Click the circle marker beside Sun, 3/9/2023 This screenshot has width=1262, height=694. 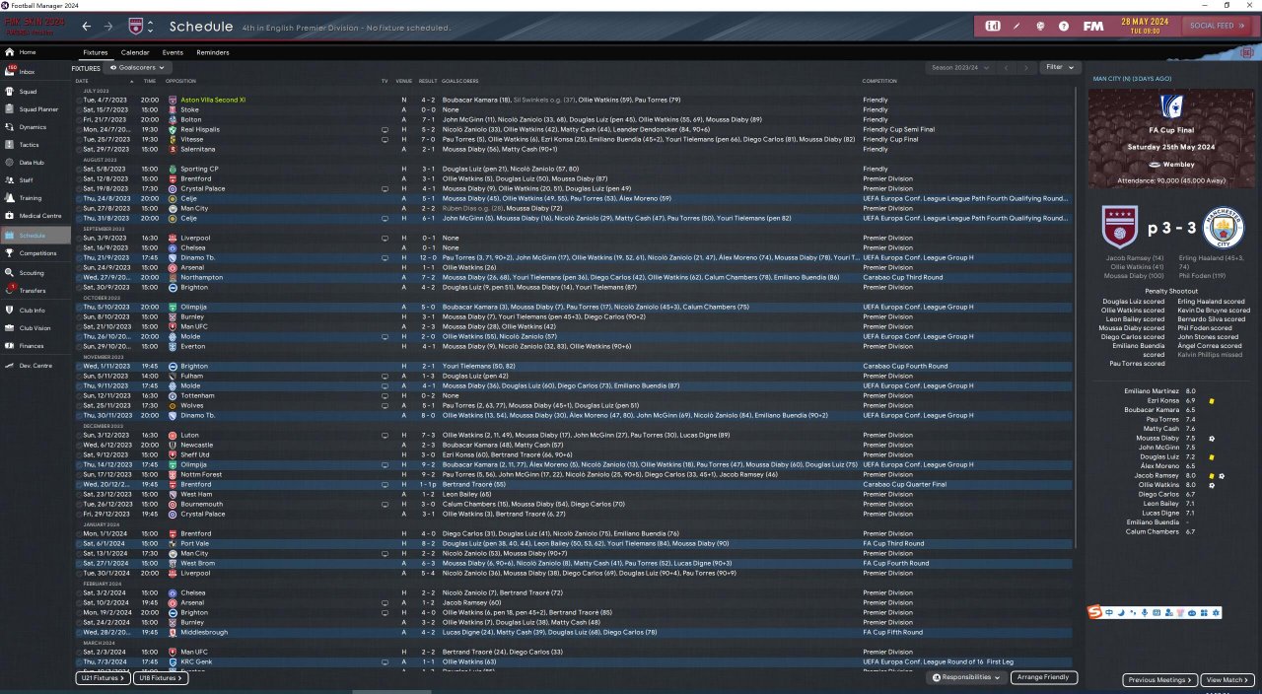(x=78, y=238)
